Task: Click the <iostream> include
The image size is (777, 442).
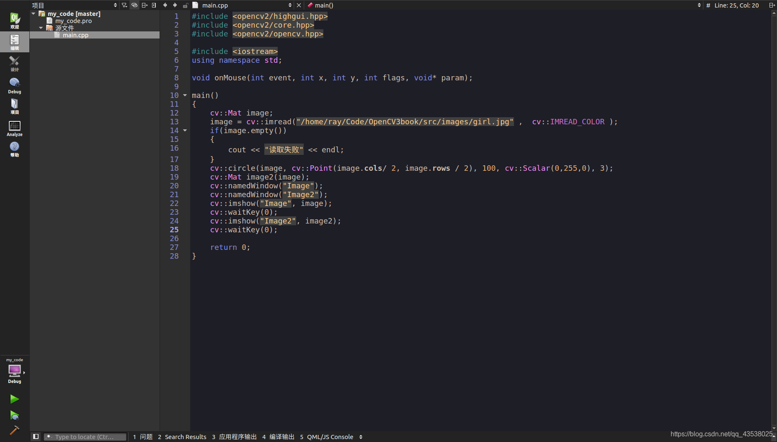Action: [255, 51]
